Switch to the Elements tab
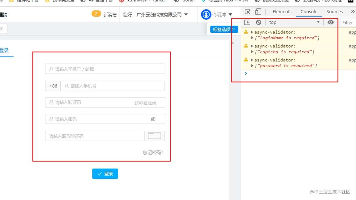This screenshot has height=200, width=356. click(x=282, y=11)
